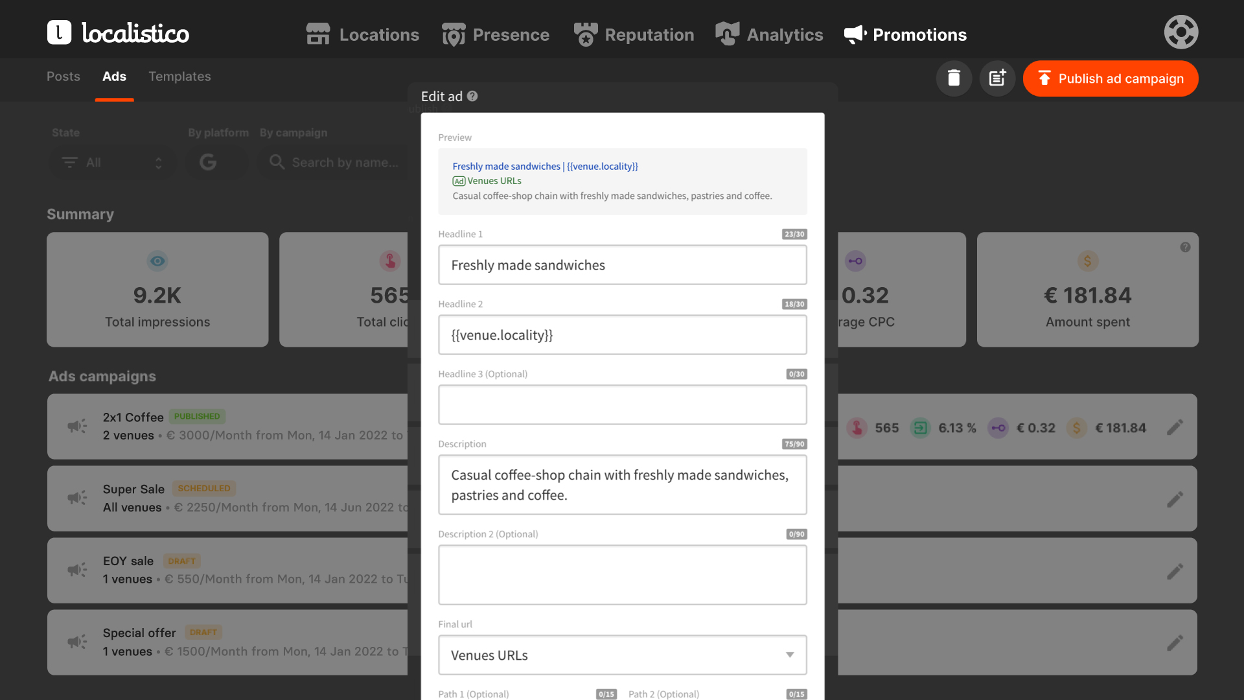Focus the Headline 3 optional field
Screen dimensions: 1244x700
(x=622, y=405)
